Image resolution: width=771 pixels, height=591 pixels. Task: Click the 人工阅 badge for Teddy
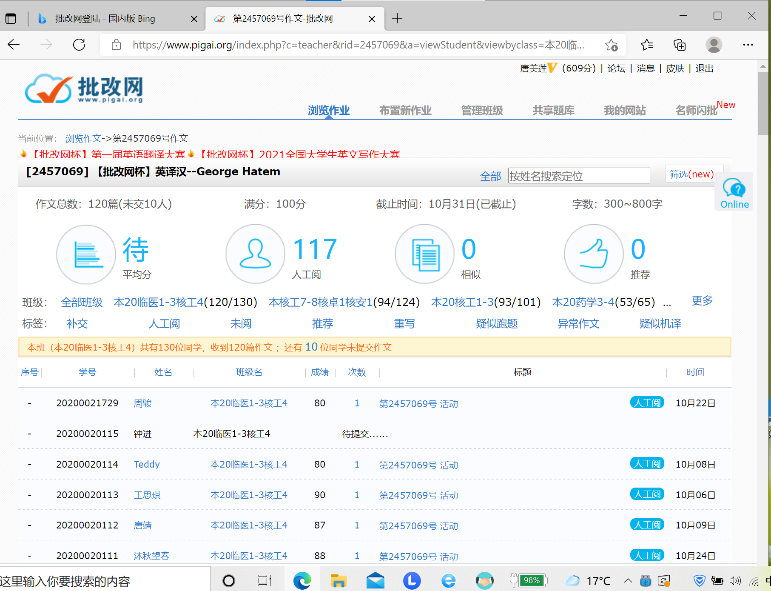(x=647, y=464)
